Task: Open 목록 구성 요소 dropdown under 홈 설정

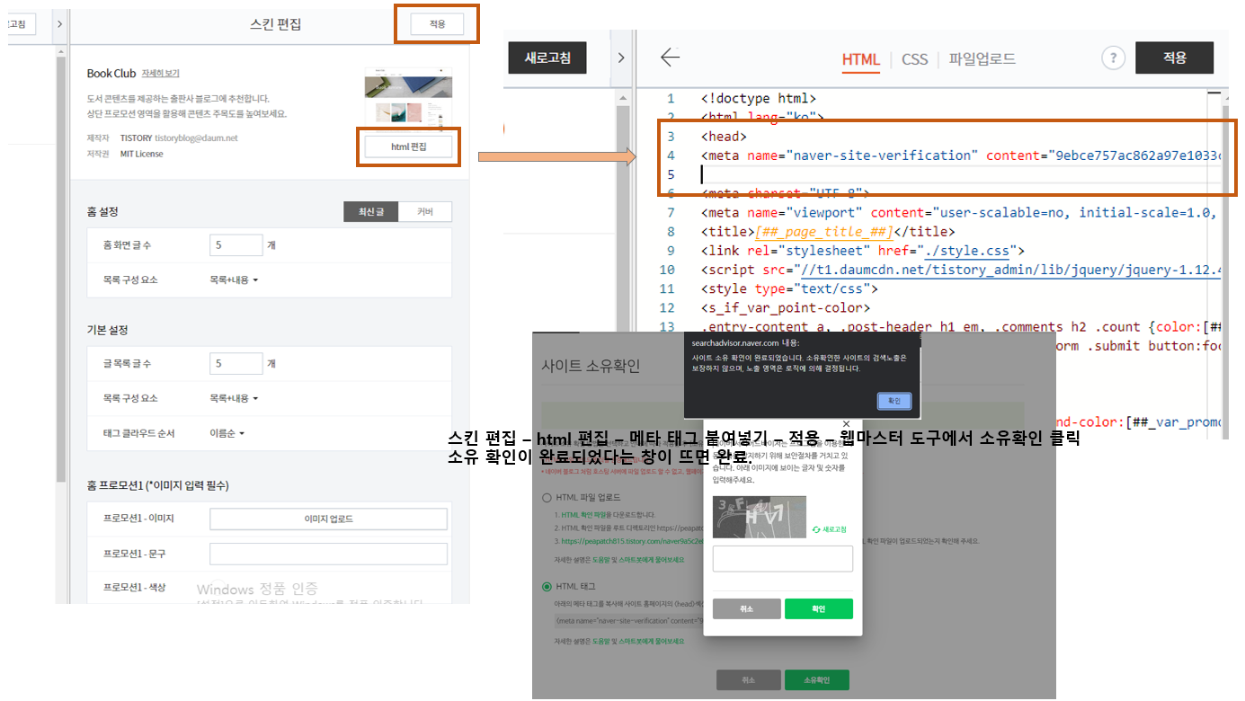Action: point(234,280)
